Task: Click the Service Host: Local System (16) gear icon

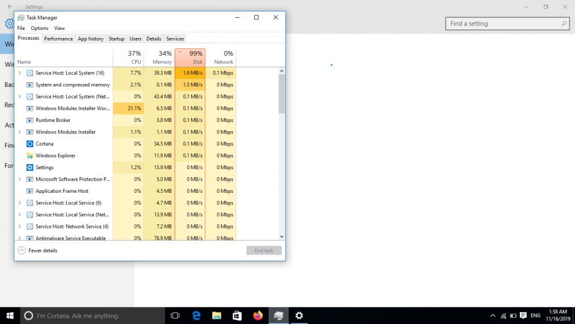Action: [x=30, y=73]
